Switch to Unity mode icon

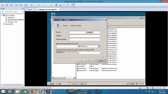[x=68, y=5]
